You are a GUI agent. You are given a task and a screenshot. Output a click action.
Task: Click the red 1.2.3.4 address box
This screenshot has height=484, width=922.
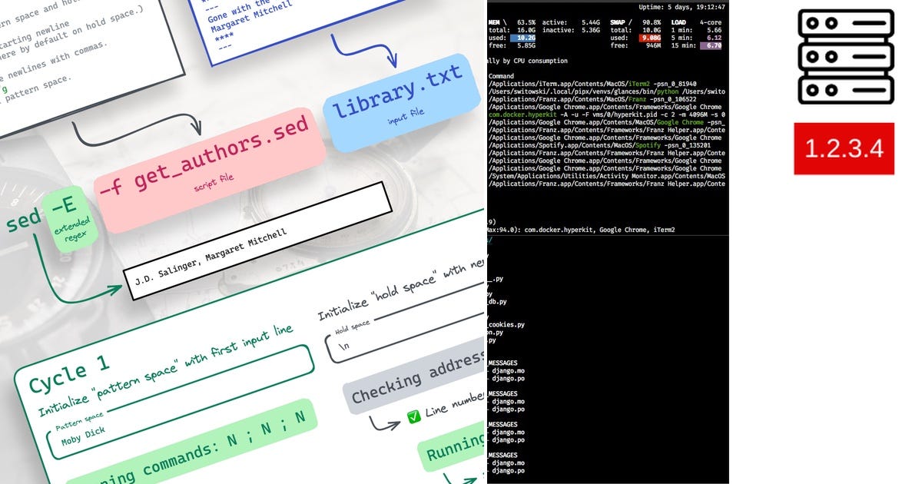click(x=844, y=149)
